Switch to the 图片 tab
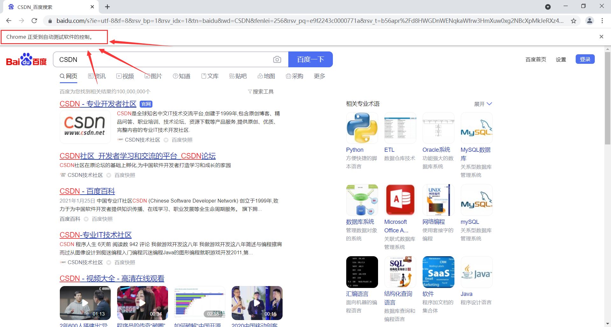The image size is (611, 327). click(153, 76)
